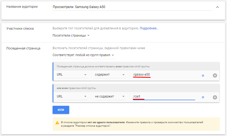This screenshot has height=136, width=227.
Task: Remove the /galaxy-a50 rule with X icon
Action: point(215,75)
